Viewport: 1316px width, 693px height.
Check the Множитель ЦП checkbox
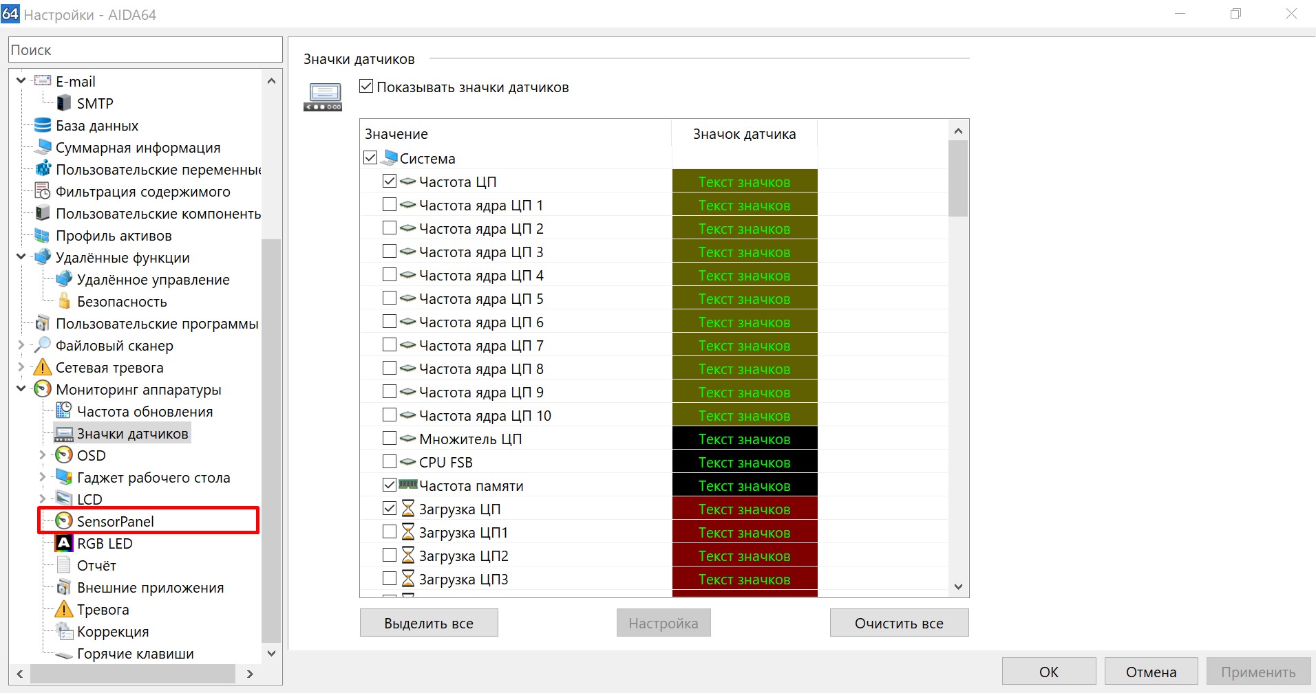click(390, 439)
